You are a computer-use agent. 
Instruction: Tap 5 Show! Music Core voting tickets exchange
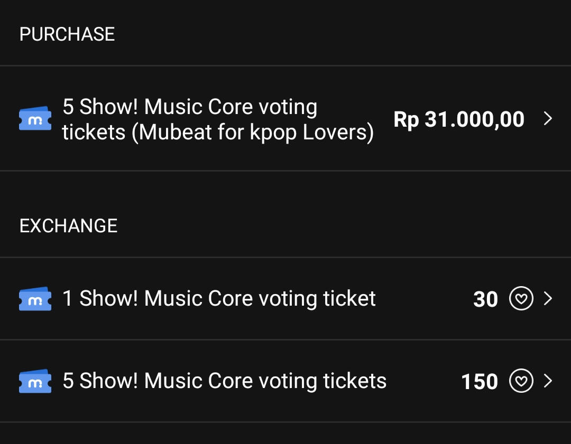point(224,381)
